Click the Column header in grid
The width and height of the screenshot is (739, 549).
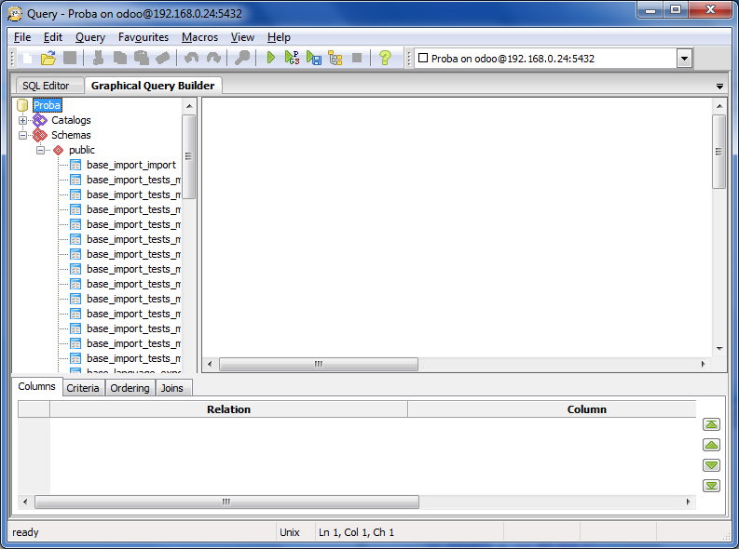(552, 409)
